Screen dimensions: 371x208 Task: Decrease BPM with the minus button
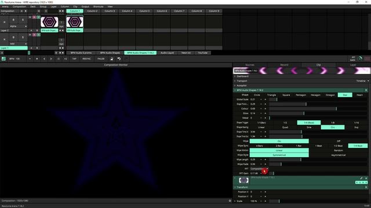pos(30,59)
